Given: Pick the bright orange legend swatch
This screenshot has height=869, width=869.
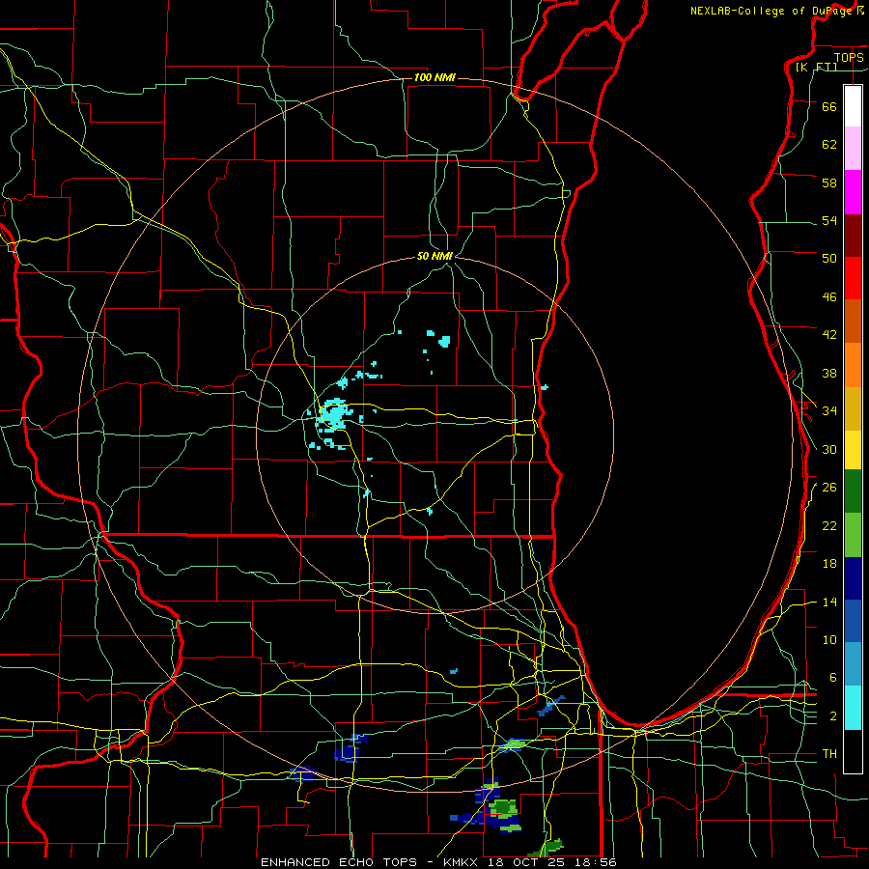Looking at the screenshot, I should click(x=853, y=365).
